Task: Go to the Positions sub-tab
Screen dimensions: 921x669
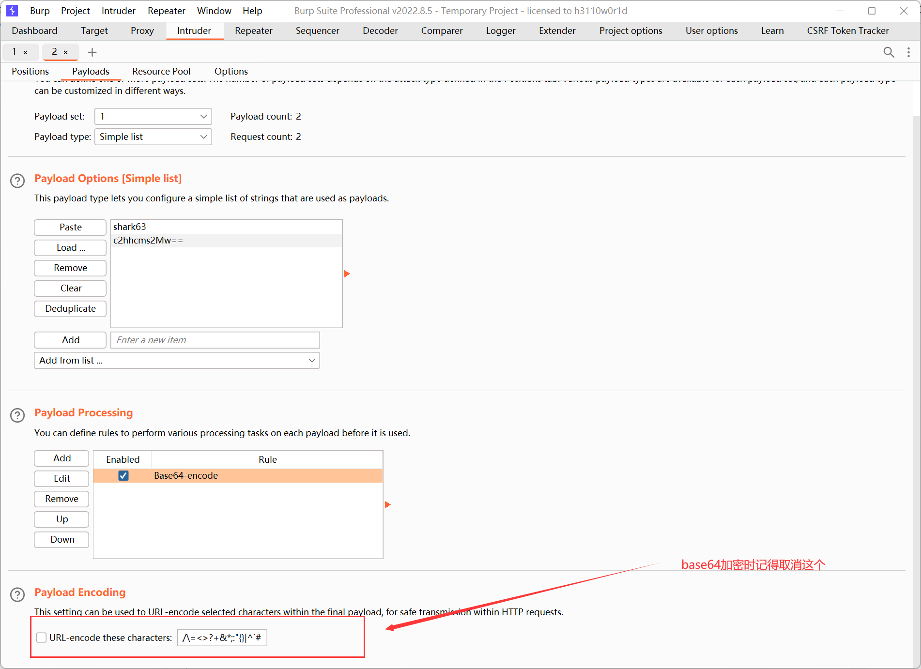Action: coord(30,71)
